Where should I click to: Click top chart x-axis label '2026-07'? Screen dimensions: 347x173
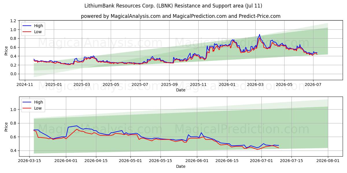pyautogui.click(x=313, y=85)
